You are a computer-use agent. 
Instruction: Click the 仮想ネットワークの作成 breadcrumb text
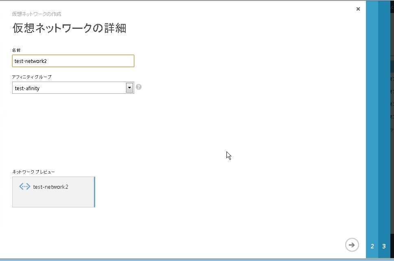tap(37, 14)
